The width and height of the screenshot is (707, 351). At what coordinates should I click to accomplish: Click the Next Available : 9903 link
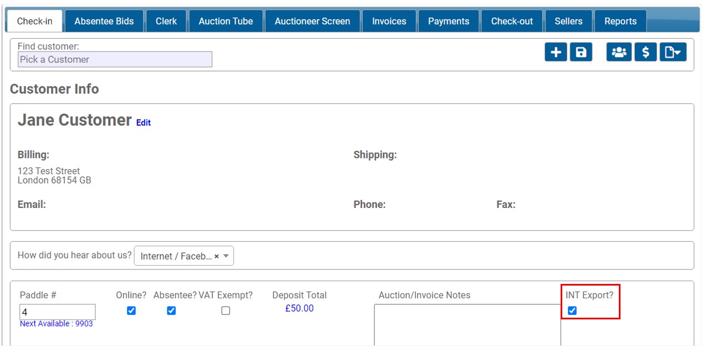click(x=57, y=324)
